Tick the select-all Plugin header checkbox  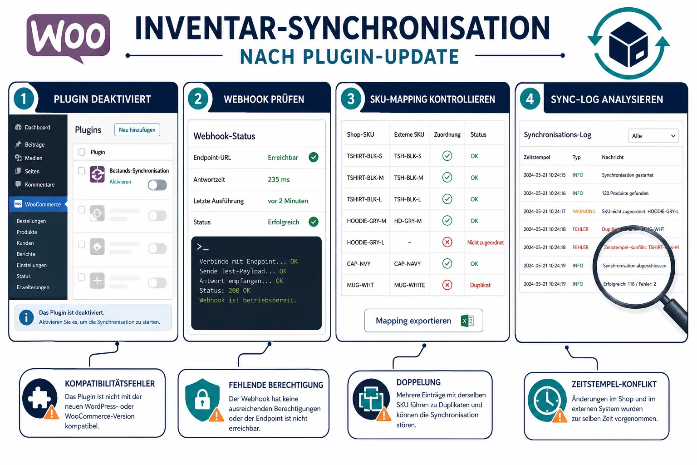pyautogui.click(x=82, y=152)
